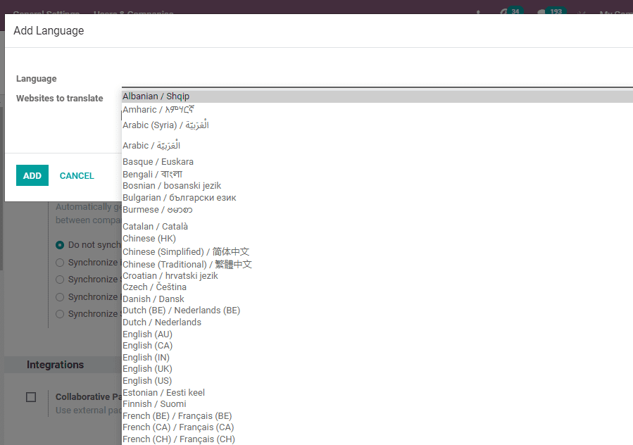633x445 pixels.
Task: Select Dutch (BE) / Nederlands (BE)
Action: (x=377, y=311)
